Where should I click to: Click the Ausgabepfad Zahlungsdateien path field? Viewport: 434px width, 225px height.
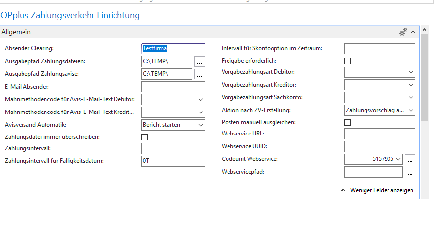point(167,62)
